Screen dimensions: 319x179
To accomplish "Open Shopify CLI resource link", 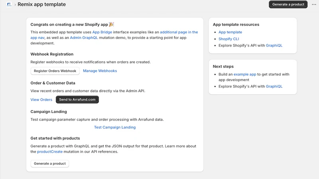I will [x=228, y=39].
